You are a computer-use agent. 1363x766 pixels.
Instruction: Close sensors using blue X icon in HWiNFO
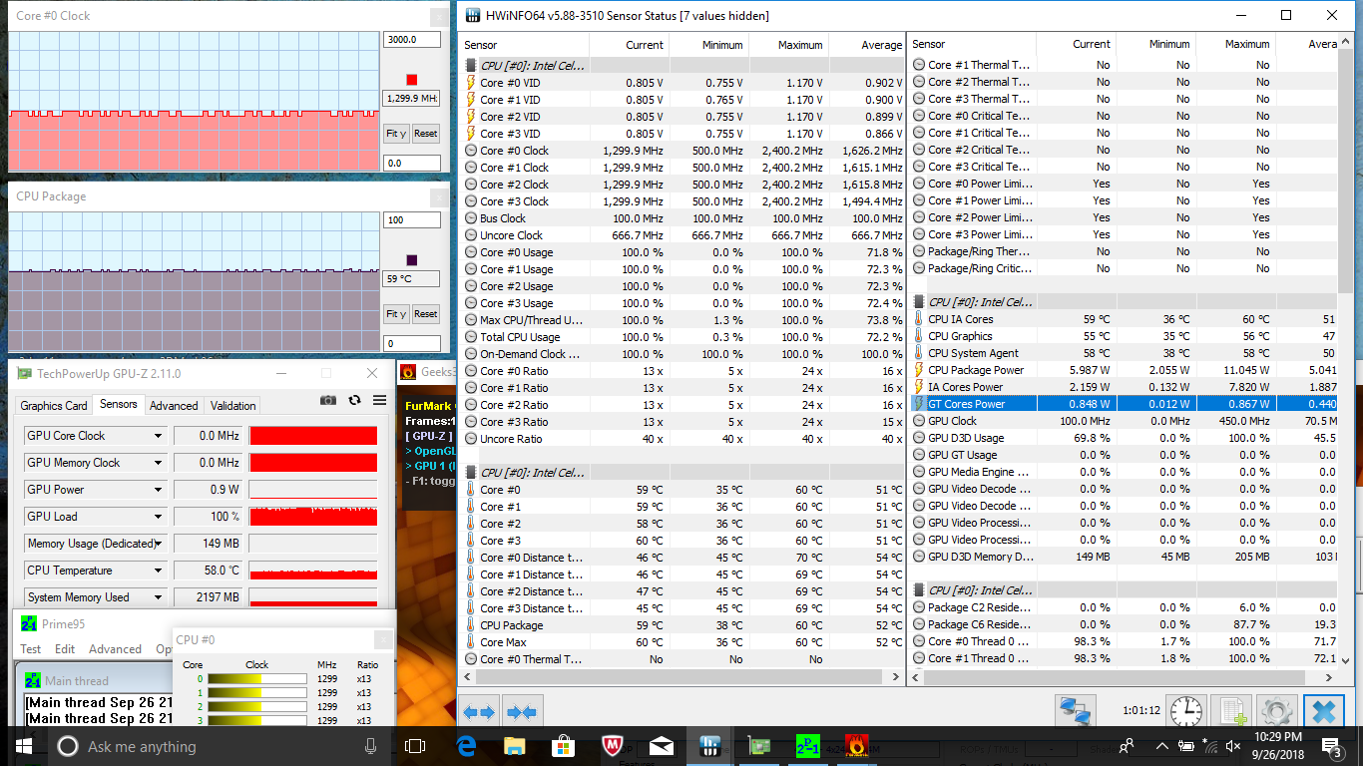(1323, 711)
